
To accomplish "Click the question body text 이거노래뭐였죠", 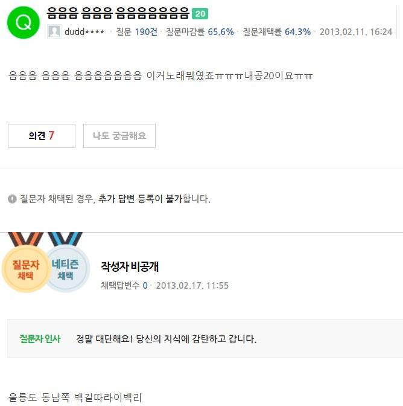I will pos(180,76).
